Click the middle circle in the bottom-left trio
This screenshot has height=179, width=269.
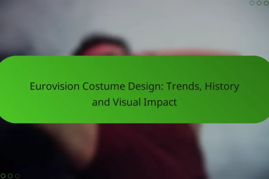point(10,176)
